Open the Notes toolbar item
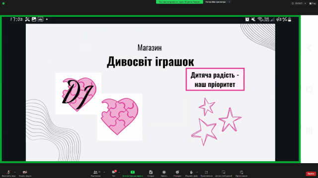 pyautogui.click(x=241, y=173)
